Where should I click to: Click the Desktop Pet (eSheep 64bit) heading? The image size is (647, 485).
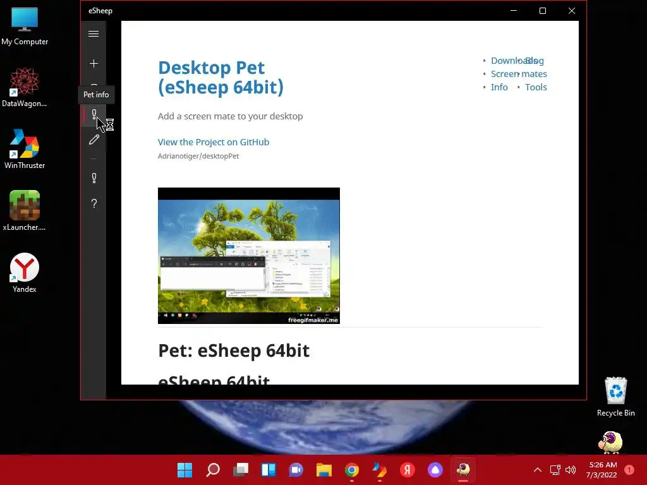tap(221, 77)
